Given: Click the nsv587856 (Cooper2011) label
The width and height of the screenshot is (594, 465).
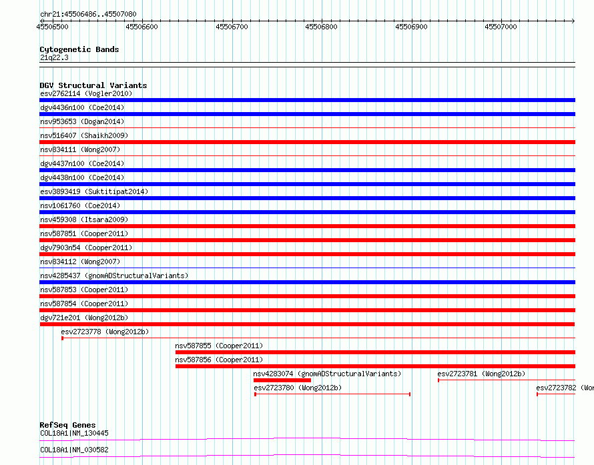Looking at the screenshot, I should (219, 360).
